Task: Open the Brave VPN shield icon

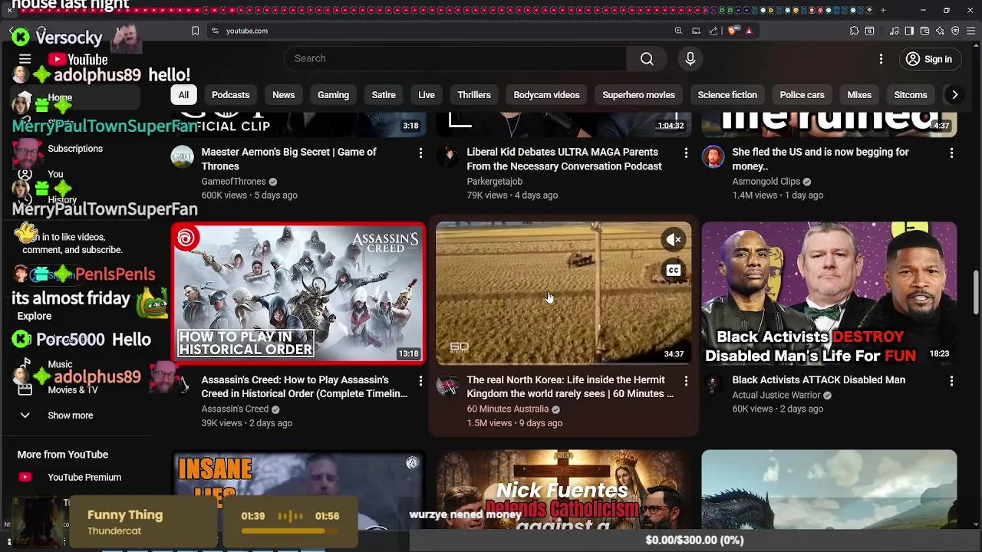Action: [955, 31]
